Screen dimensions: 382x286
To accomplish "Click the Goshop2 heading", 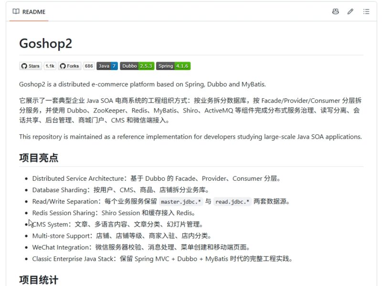I will 45,43.
